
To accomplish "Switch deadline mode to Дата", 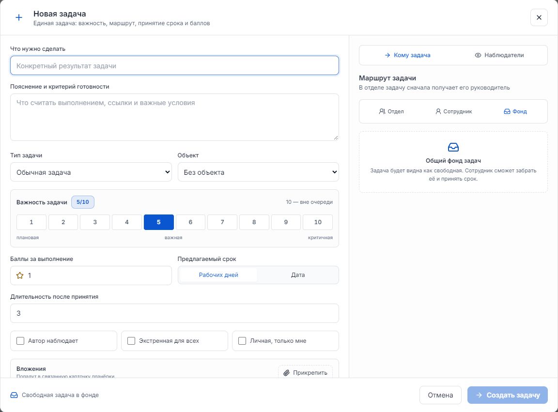I will [298, 275].
